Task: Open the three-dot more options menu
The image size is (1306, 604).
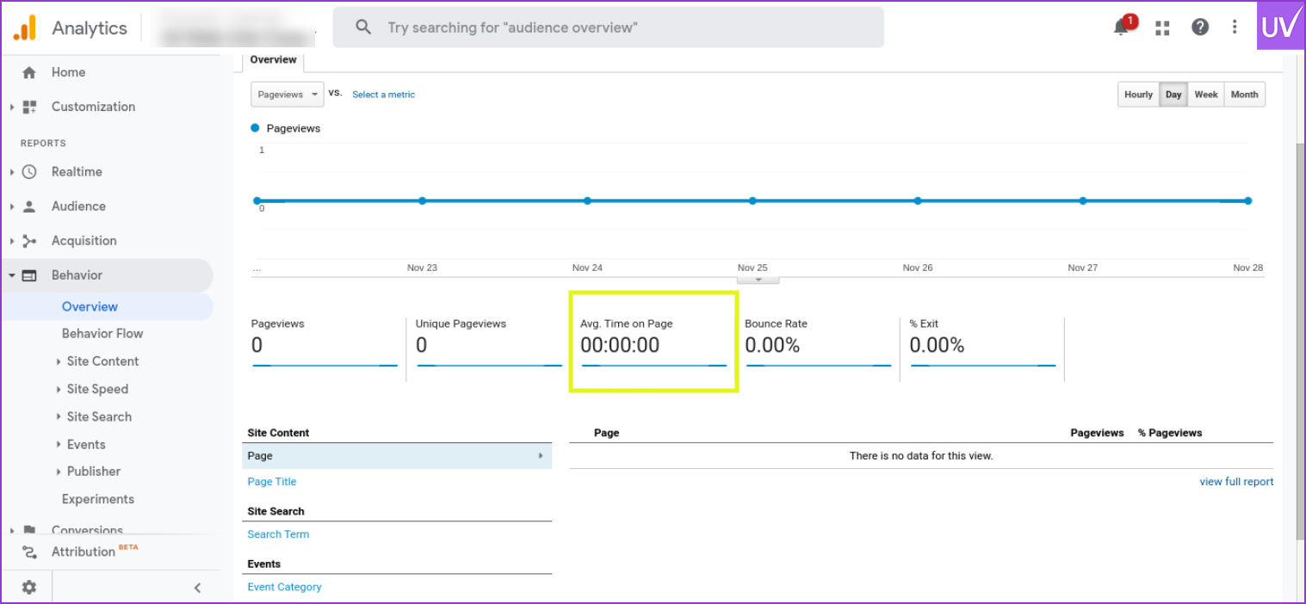Action: 1235,28
